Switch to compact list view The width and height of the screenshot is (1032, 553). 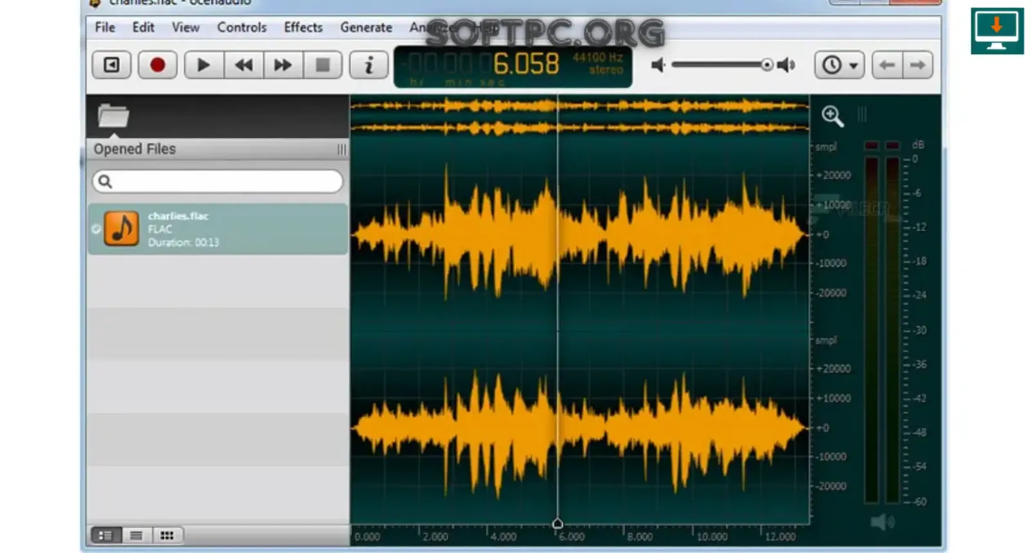coord(136,536)
